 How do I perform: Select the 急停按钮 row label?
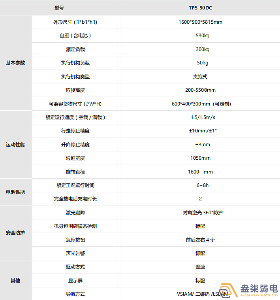tap(75, 240)
